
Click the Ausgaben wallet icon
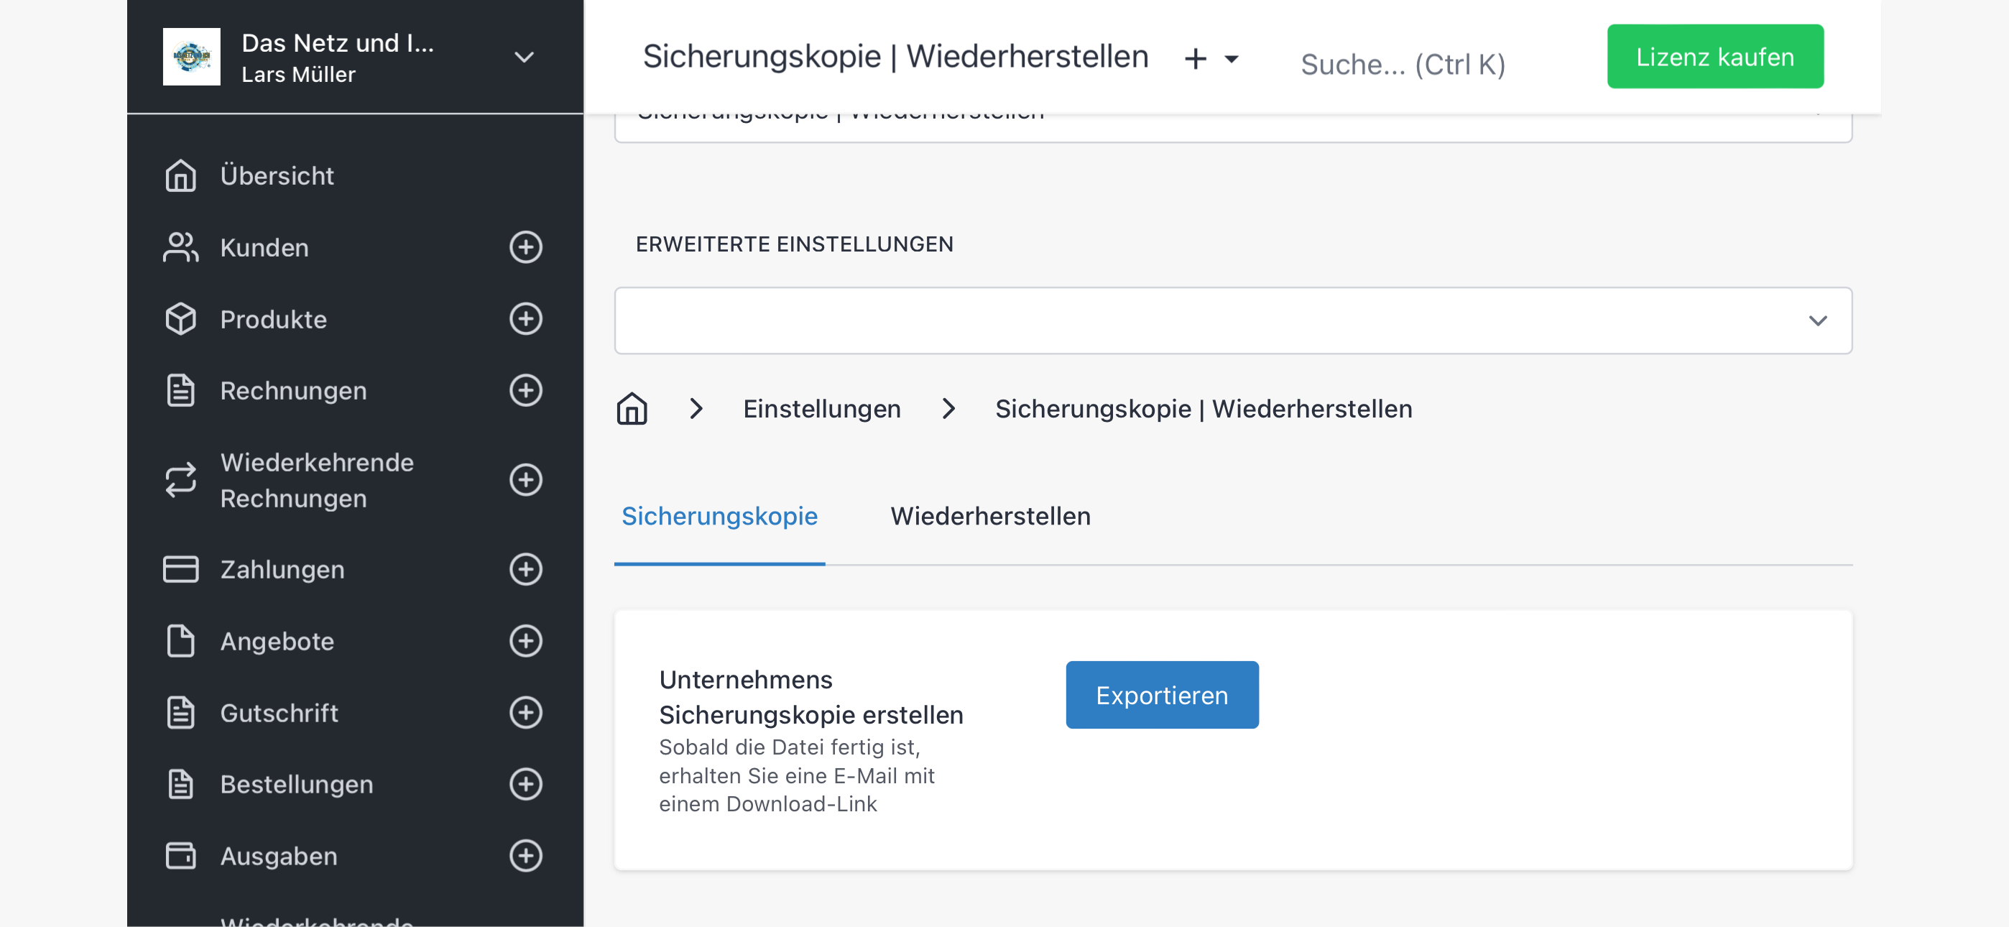(180, 855)
